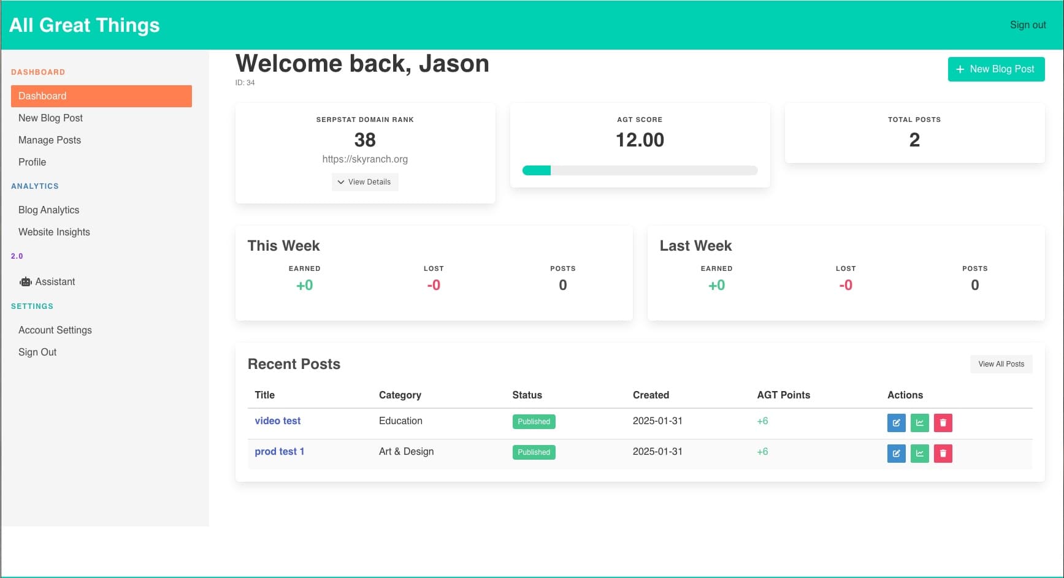Viewport: 1064px width, 578px height.
Task: Go to Website Insights page
Action: 54,232
